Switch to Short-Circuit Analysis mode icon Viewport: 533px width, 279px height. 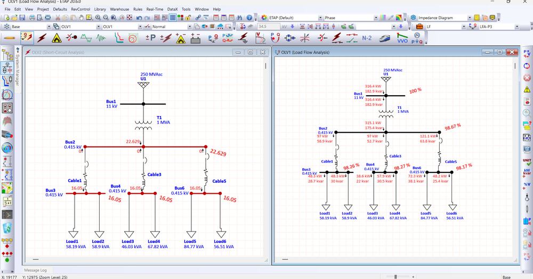(x=42, y=38)
